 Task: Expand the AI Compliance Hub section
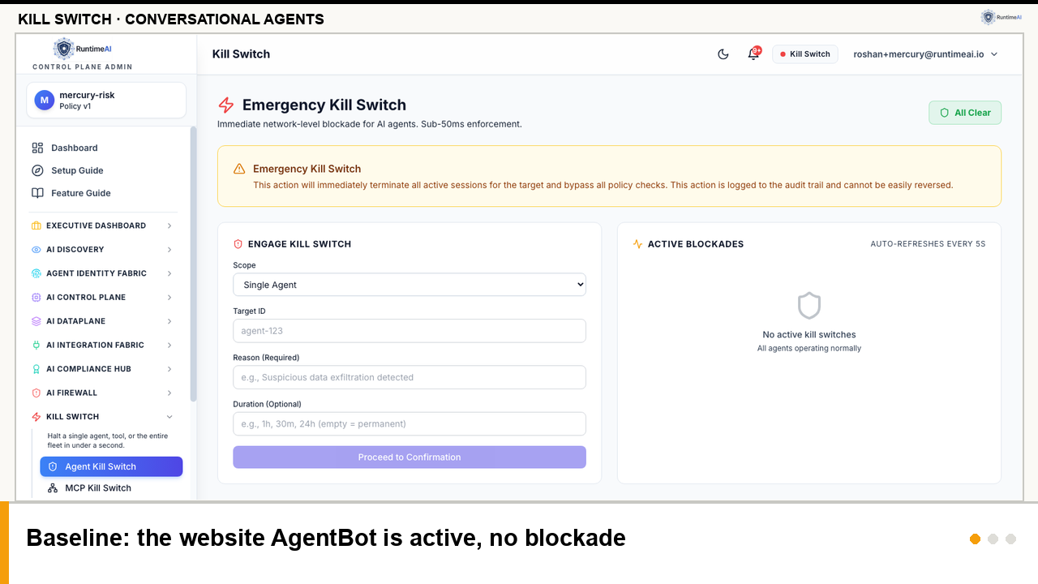103,369
